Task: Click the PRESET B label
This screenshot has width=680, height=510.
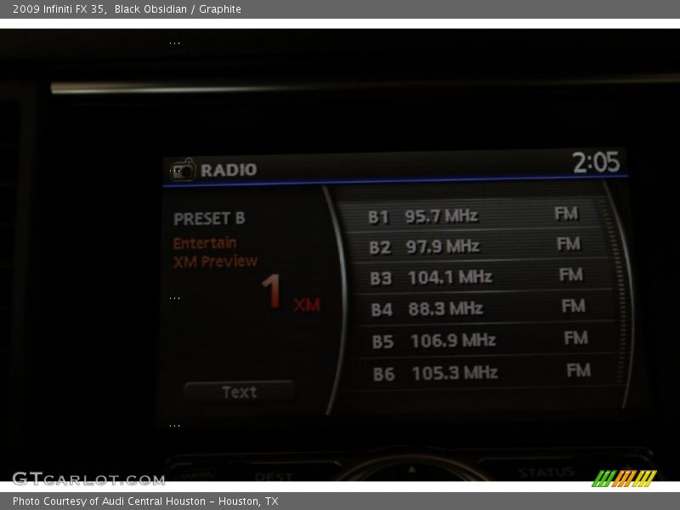Action: (x=209, y=218)
